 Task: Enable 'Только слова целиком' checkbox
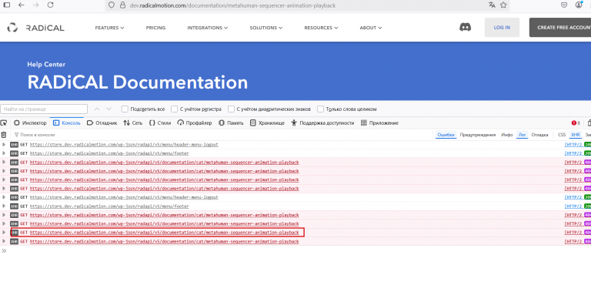(320, 109)
